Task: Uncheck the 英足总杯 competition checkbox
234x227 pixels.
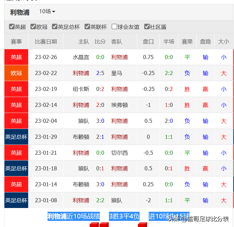Action: (55, 27)
